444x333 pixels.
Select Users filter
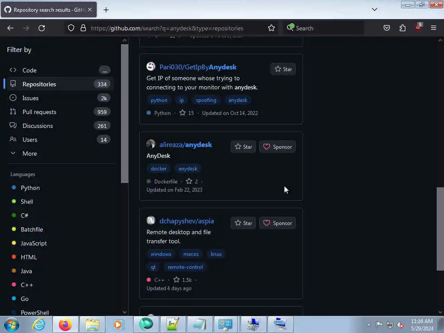point(59,140)
